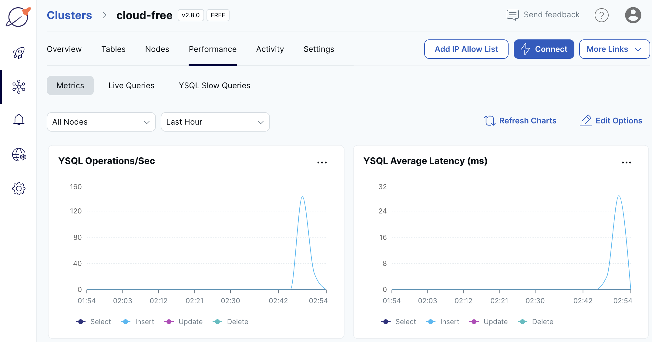Toggle the Select series in latency chart legend
This screenshot has width=652, height=342.
click(398, 322)
